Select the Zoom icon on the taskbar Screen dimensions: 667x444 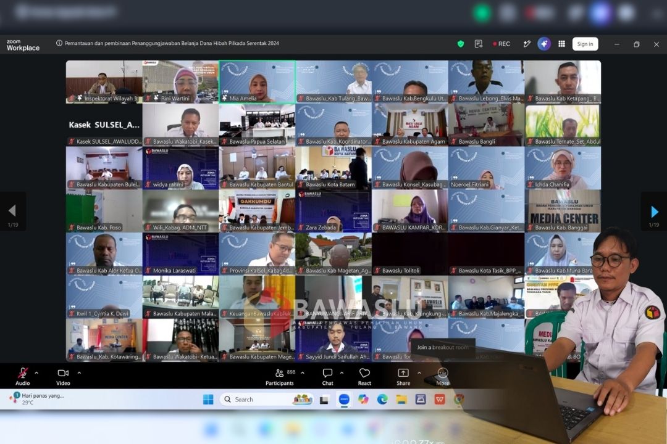(344, 400)
